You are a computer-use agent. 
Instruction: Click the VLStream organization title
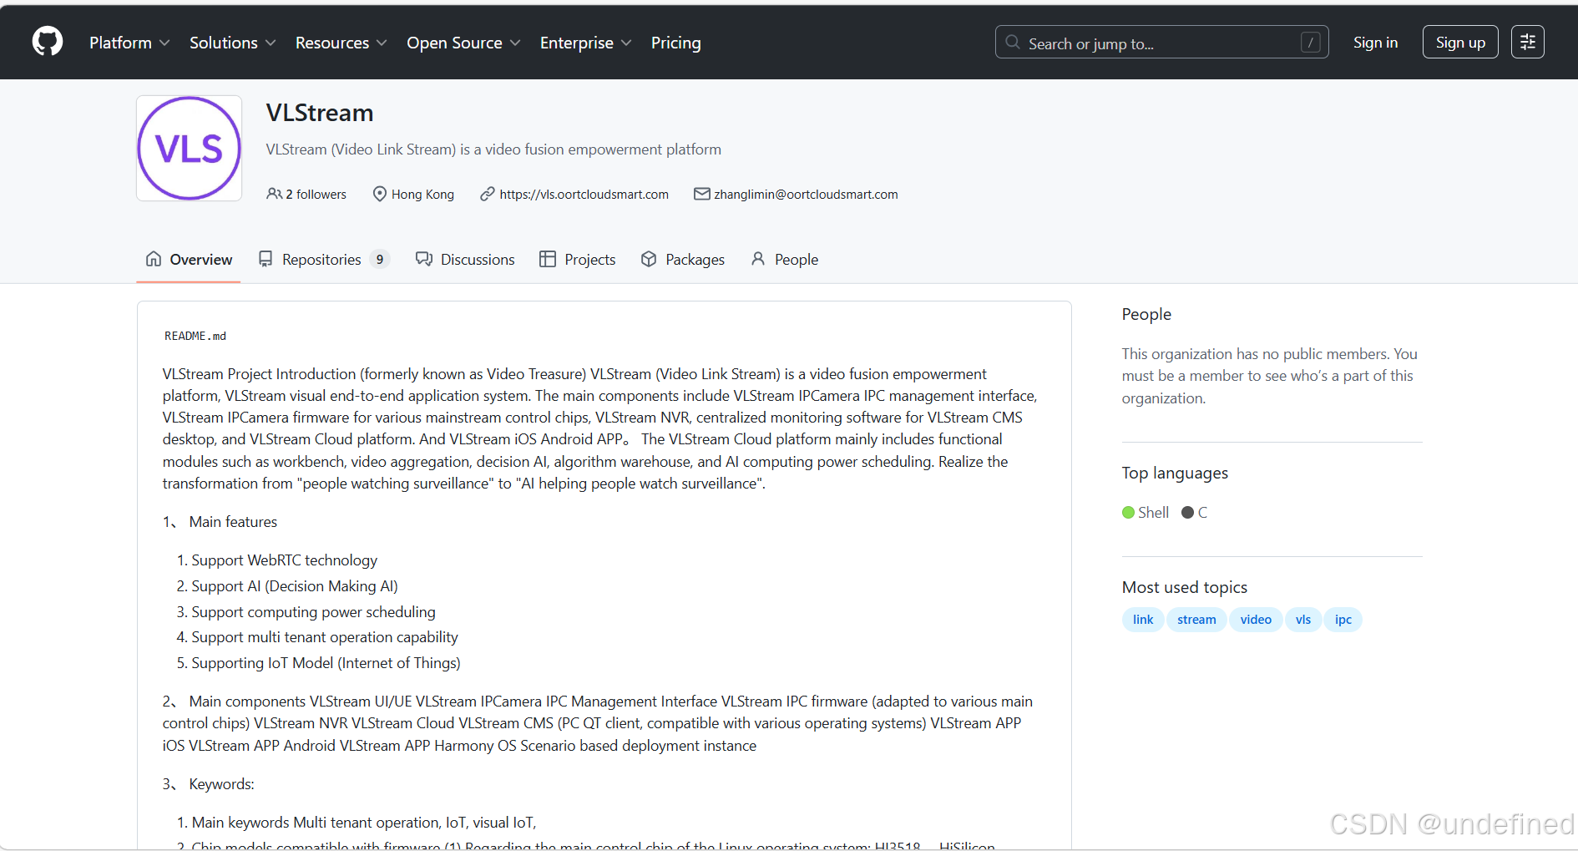click(320, 113)
